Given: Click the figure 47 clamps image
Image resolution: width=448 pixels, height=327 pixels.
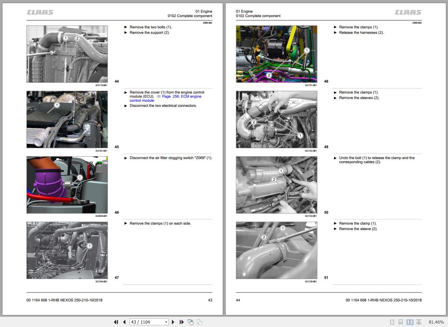Looking at the screenshot, I should tap(67, 250).
